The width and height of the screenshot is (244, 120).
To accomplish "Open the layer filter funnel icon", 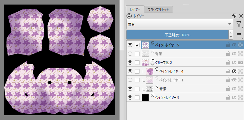I will (238, 24).
